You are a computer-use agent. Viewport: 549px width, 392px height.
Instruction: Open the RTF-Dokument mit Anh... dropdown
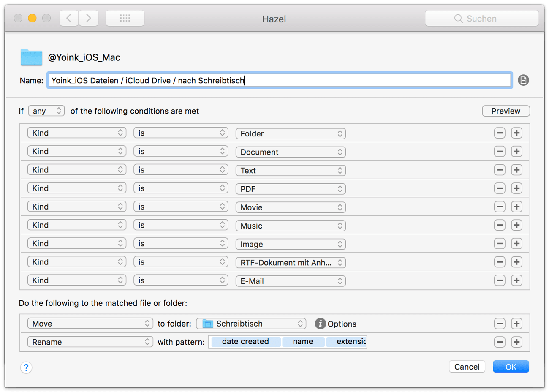pos(291,262)
